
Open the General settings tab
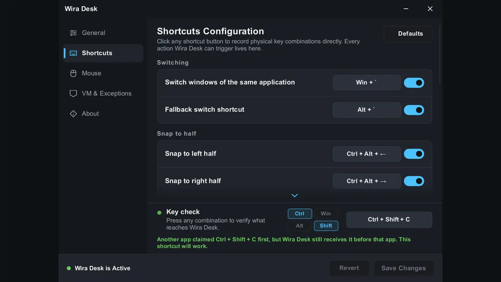103,33
